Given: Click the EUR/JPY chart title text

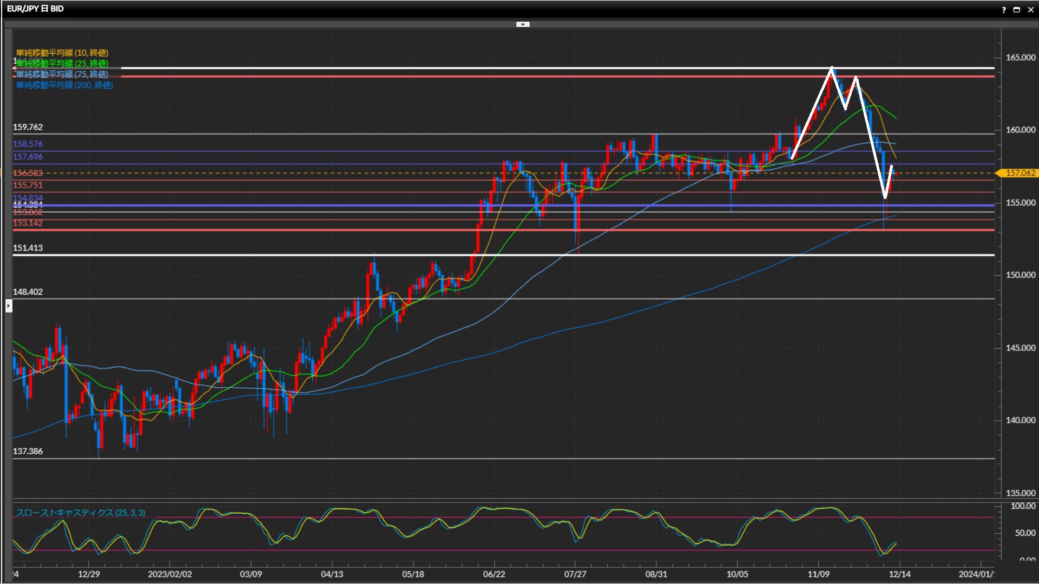Looking at the screenshot, I should click(x=35, y=9).
